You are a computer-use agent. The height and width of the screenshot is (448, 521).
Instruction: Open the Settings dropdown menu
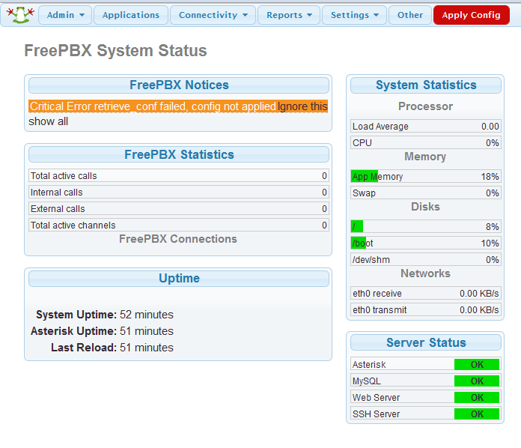point(354,15)
